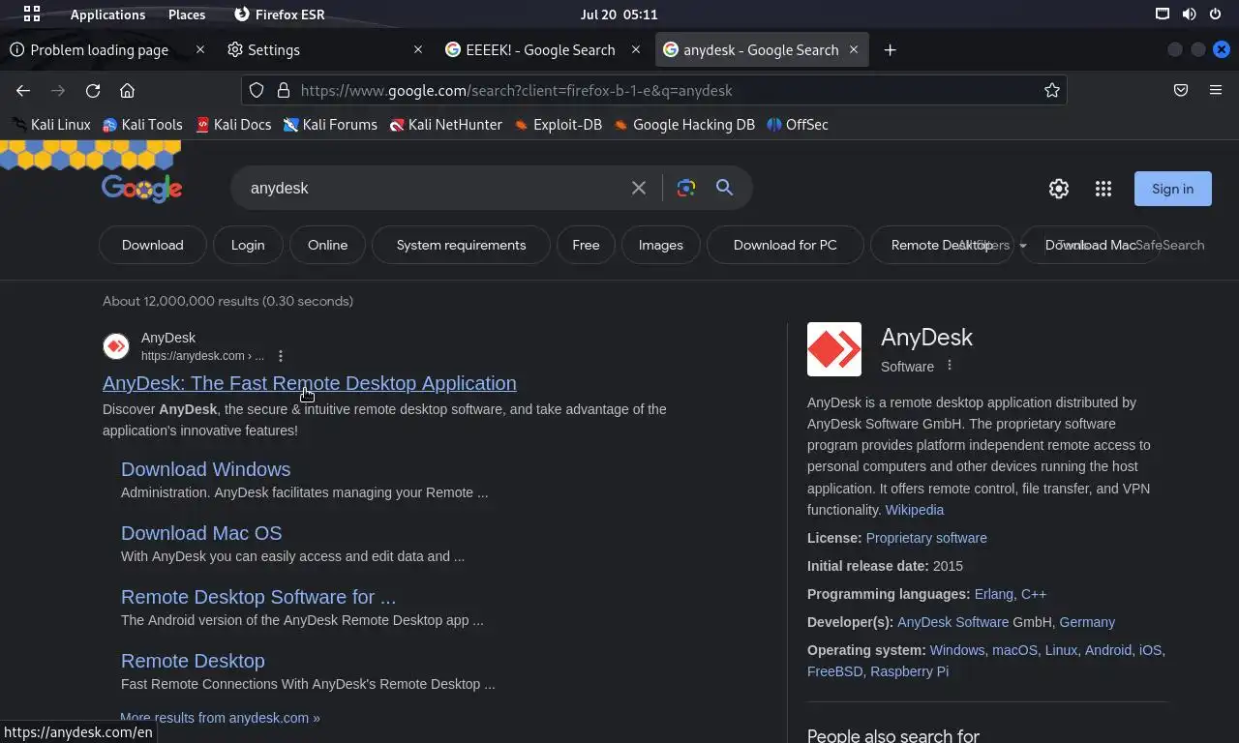Select the Download for PC chip
This screenshot has height=743, width=1239.
(785, 245)
